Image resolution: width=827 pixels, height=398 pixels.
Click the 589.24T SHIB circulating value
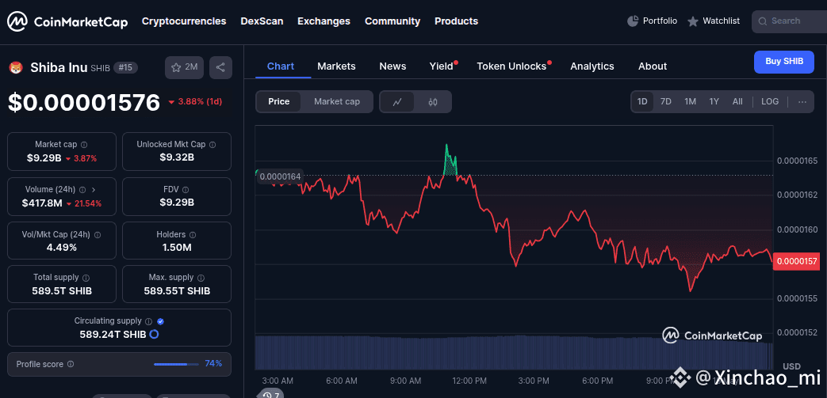point(113,334)
